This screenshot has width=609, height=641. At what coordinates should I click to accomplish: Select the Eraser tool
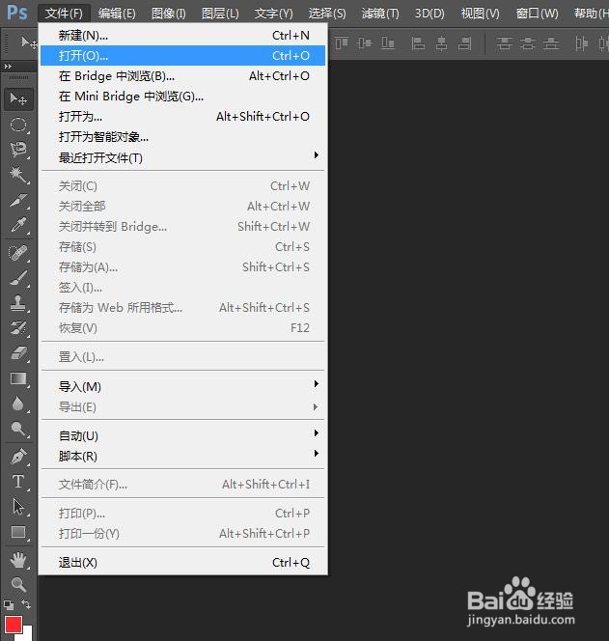(18, 353)
